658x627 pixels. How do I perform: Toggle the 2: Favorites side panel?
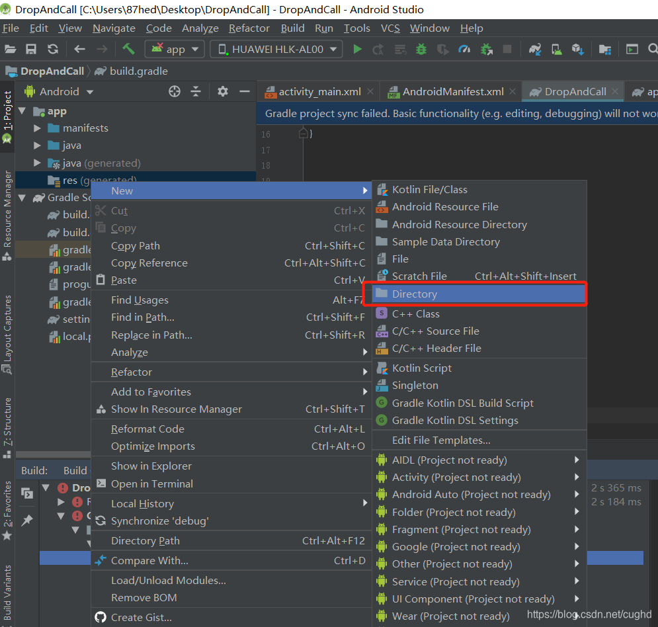7,511
